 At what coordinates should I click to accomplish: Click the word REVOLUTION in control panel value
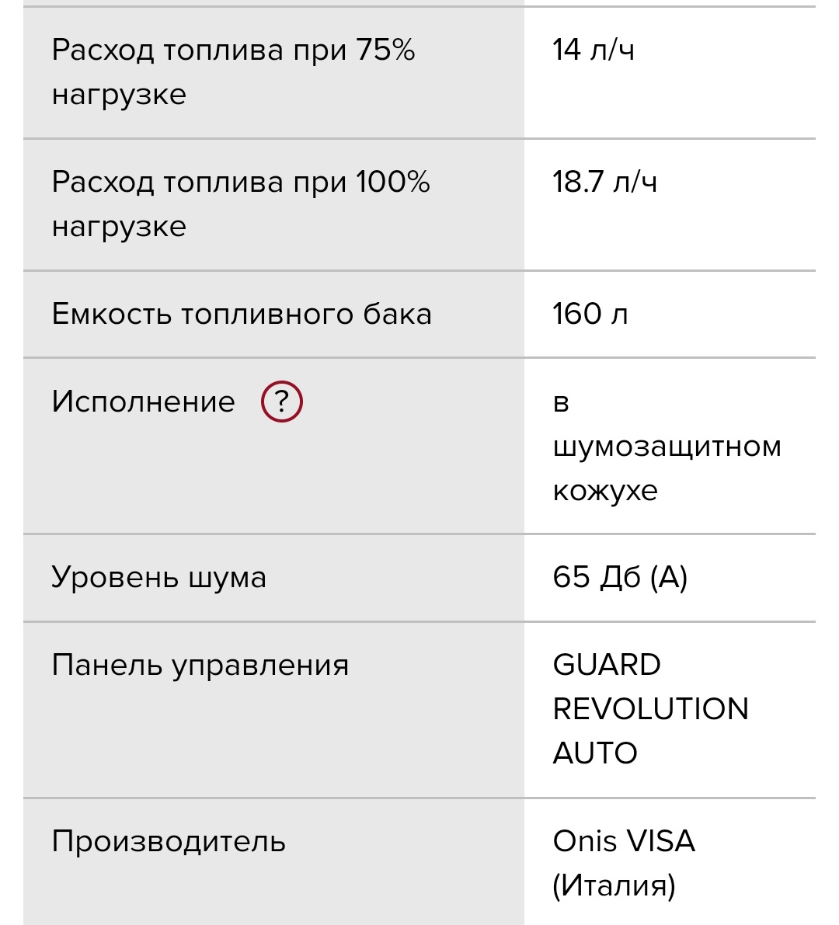point(650,709)
